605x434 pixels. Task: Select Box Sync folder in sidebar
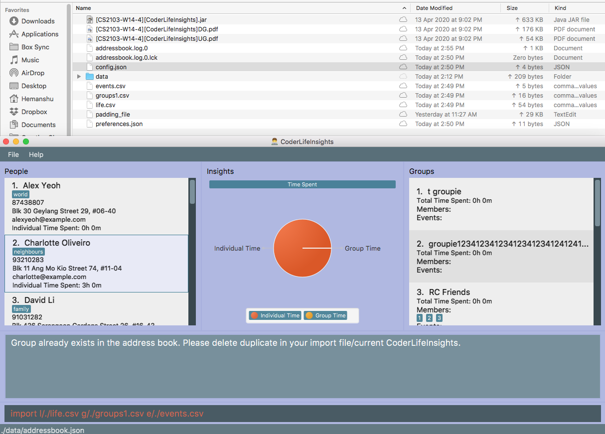29,47
